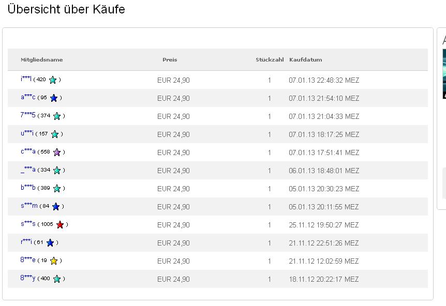446x306 pixels.
Task: Open member profile 7***5
Action: point(28,115)
